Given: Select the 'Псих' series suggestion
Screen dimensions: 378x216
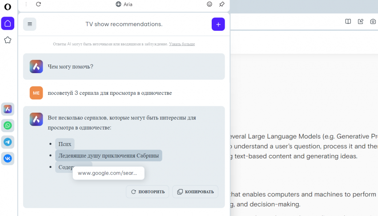Looking at the screenshot, I should click(65, 144).
